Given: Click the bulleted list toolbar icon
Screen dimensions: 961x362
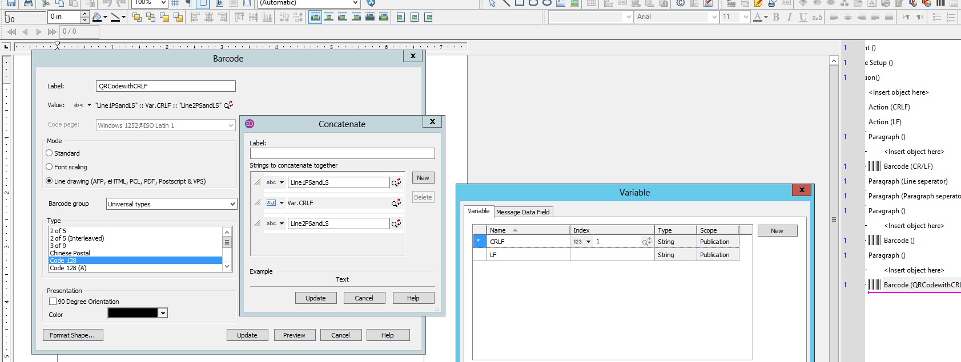Looking at the screenshot, I should pos(936,17).
